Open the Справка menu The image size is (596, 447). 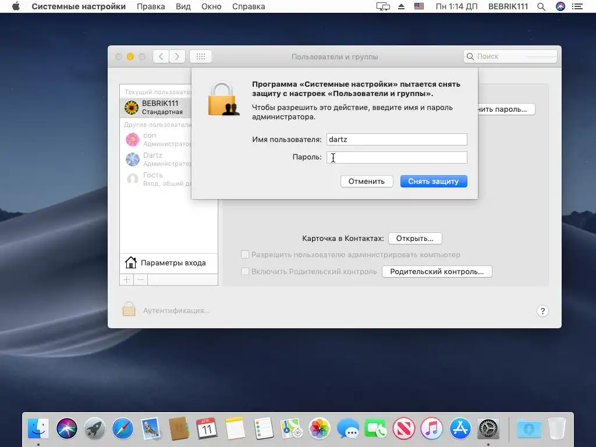pos(249,6)
